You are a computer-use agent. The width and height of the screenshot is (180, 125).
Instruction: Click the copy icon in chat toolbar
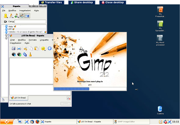pyautogui.click(x=31, y=48)
